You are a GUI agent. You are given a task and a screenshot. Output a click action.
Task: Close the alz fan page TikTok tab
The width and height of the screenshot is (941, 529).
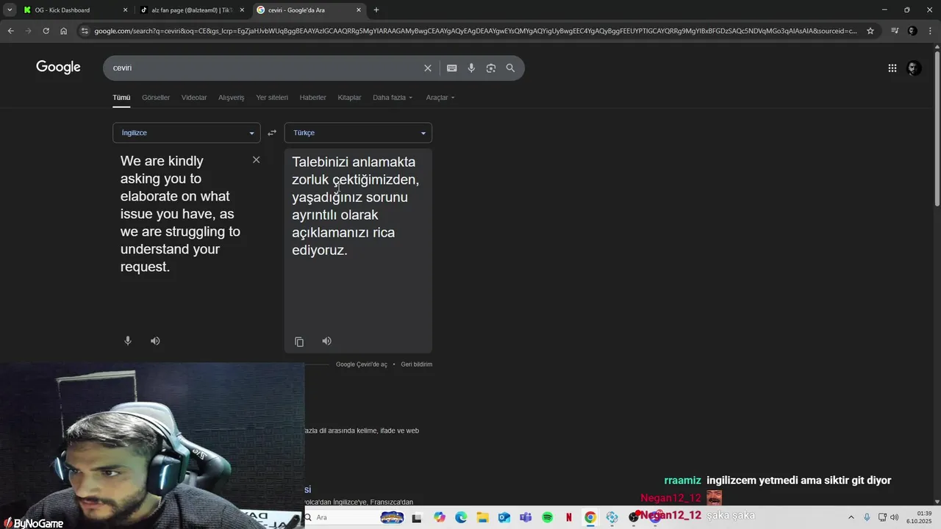(242, 10)
